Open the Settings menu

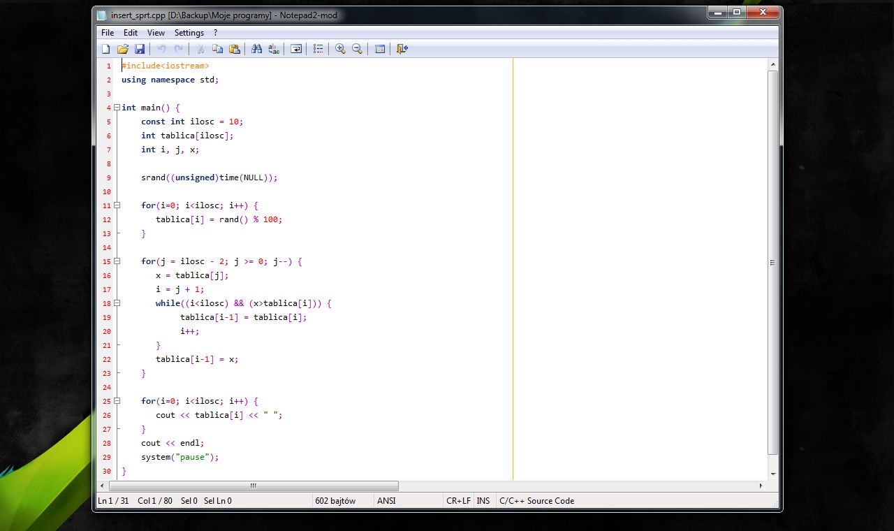coord(189,32)
